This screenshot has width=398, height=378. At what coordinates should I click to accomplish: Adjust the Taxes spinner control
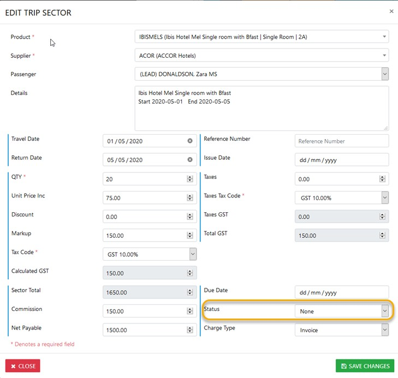pyautogui.click(x=382, y=179)
